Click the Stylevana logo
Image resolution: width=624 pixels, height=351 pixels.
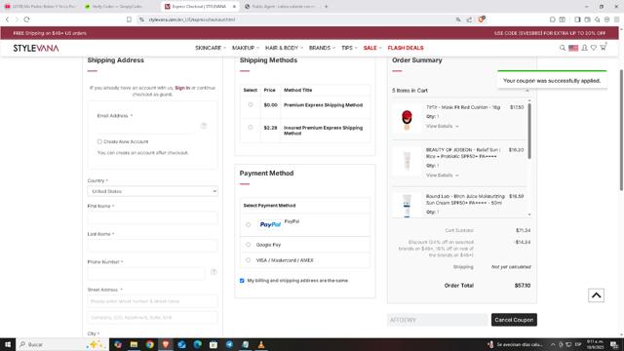(36, 48)
